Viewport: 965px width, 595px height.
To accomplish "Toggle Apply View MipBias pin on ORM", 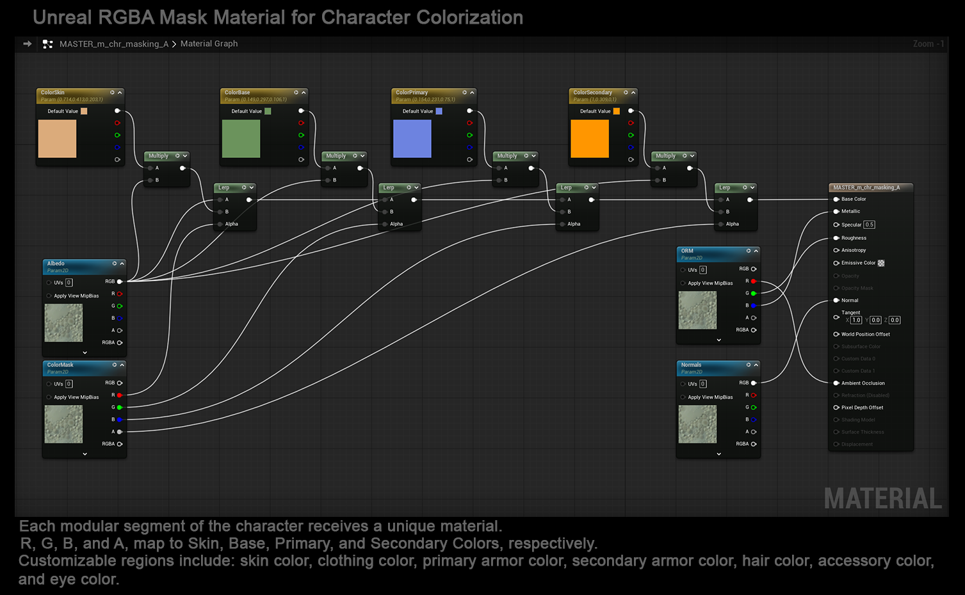I will [x=683, y=283].
